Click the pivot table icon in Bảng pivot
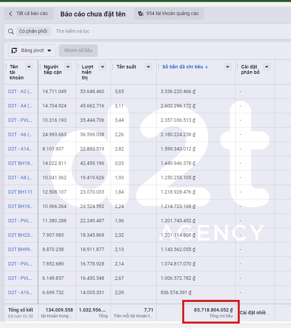The image size is (291, 328). pyautogui.click(x=14, y=50)
